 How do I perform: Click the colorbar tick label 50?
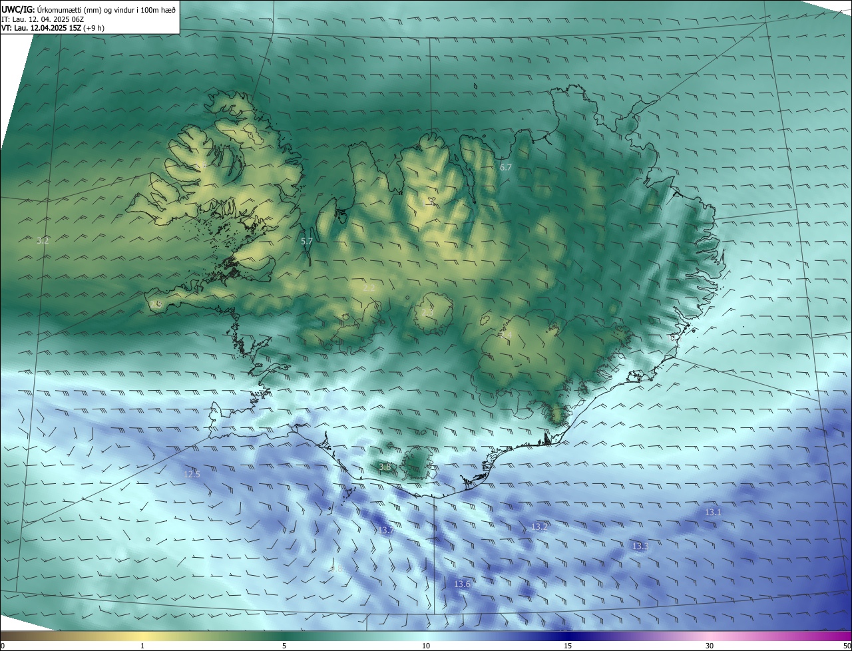(847, 646)
